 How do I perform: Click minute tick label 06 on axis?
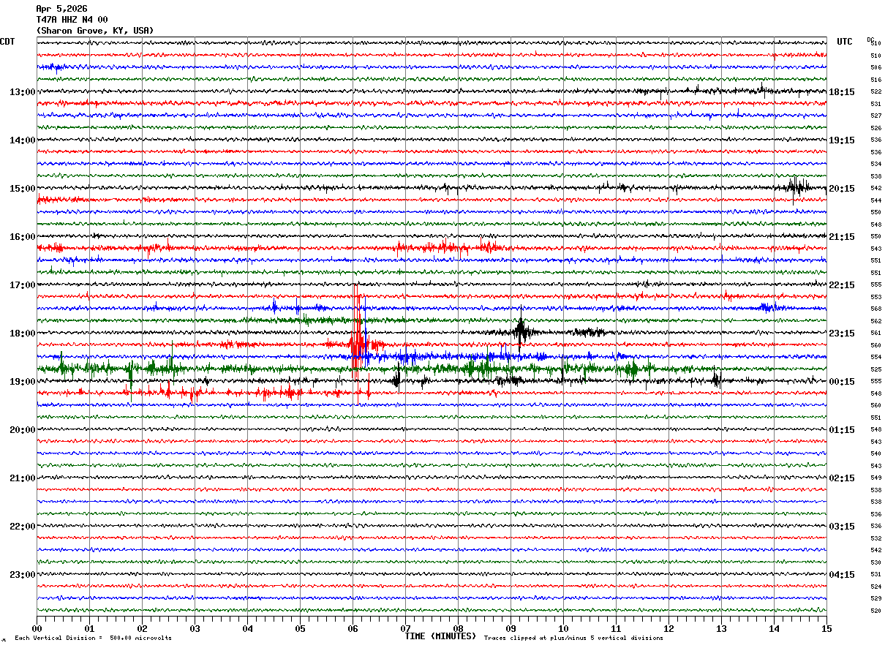click(x=353, y=628)
